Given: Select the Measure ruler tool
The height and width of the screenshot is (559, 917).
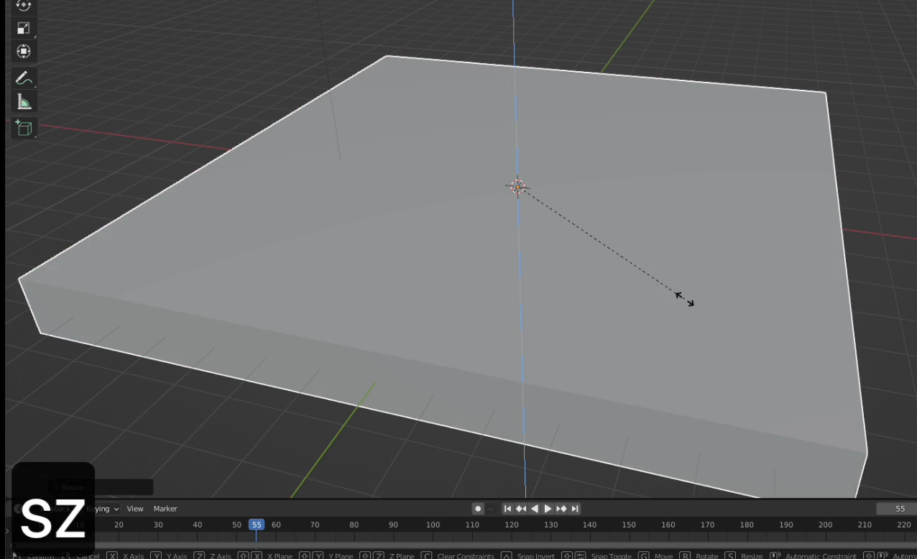Looking at the screenshot, I should [x=24, y=101].
